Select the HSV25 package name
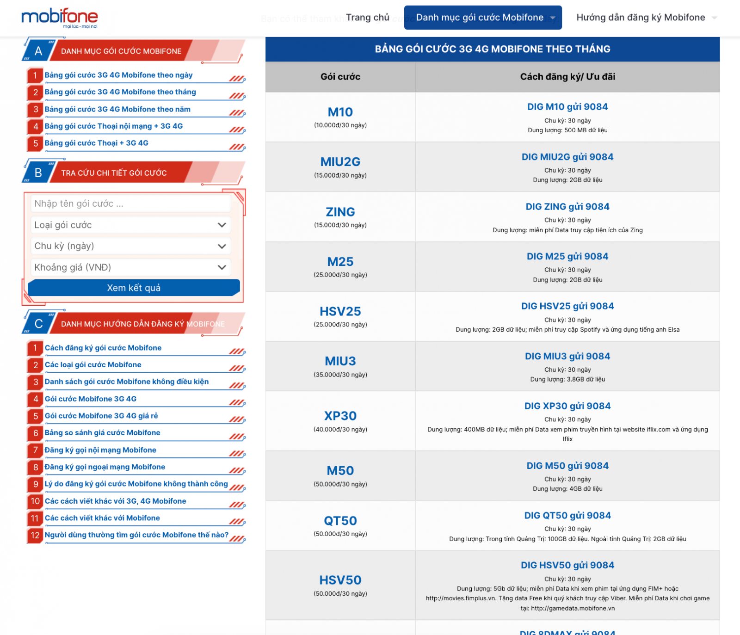 tap(340, 311)
